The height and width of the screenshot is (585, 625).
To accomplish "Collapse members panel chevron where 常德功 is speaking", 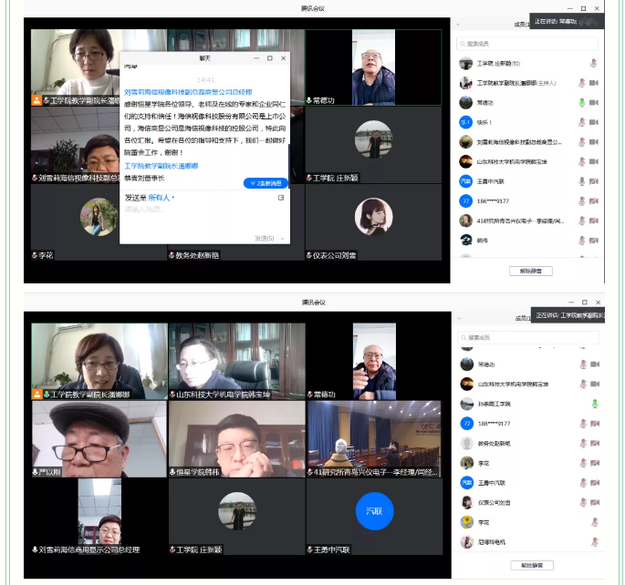I will 458,25.
